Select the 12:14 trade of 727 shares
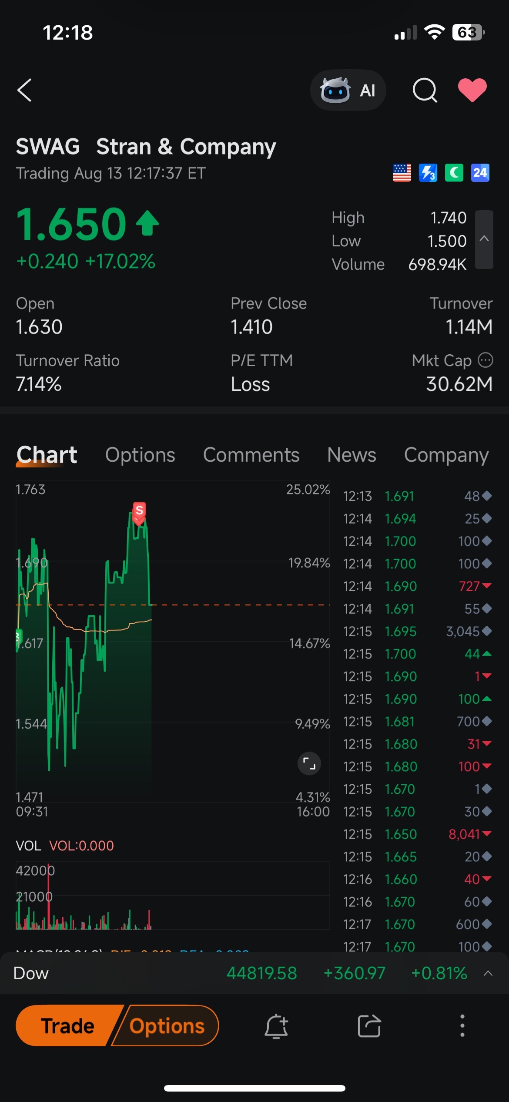 [x=417, y=586]
